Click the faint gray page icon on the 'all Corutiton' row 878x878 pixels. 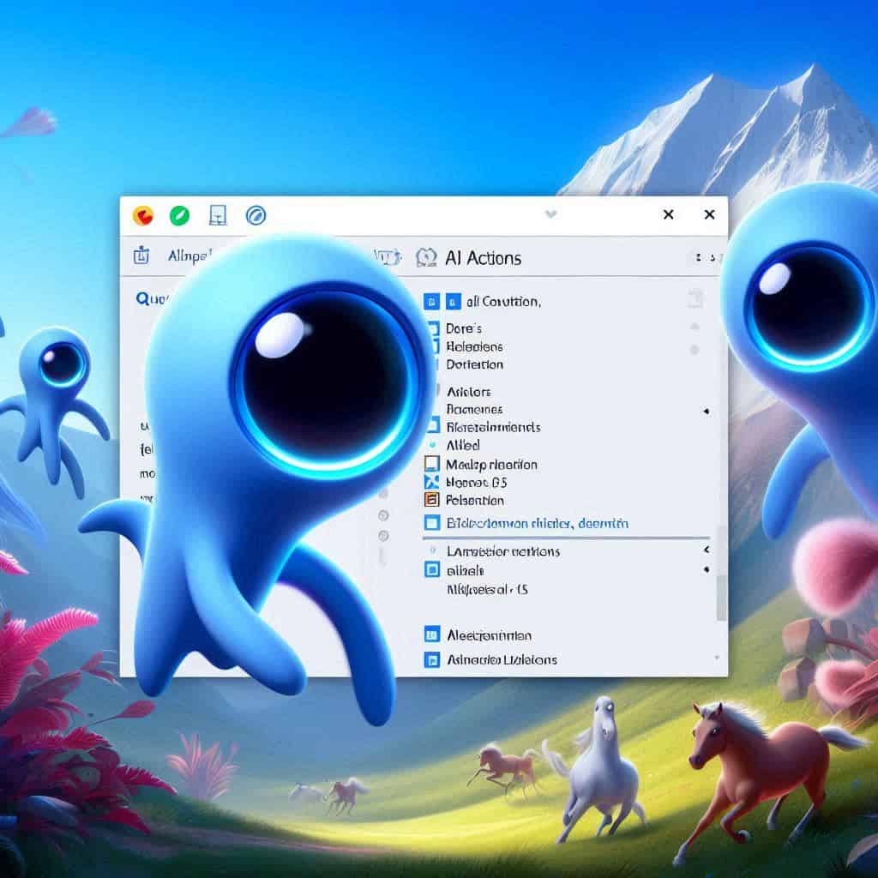tap(695, 299)
